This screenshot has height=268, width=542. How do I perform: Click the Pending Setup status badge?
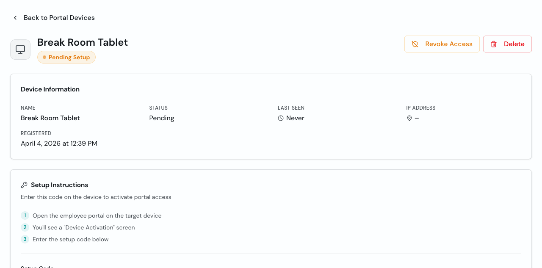point(66,57)
